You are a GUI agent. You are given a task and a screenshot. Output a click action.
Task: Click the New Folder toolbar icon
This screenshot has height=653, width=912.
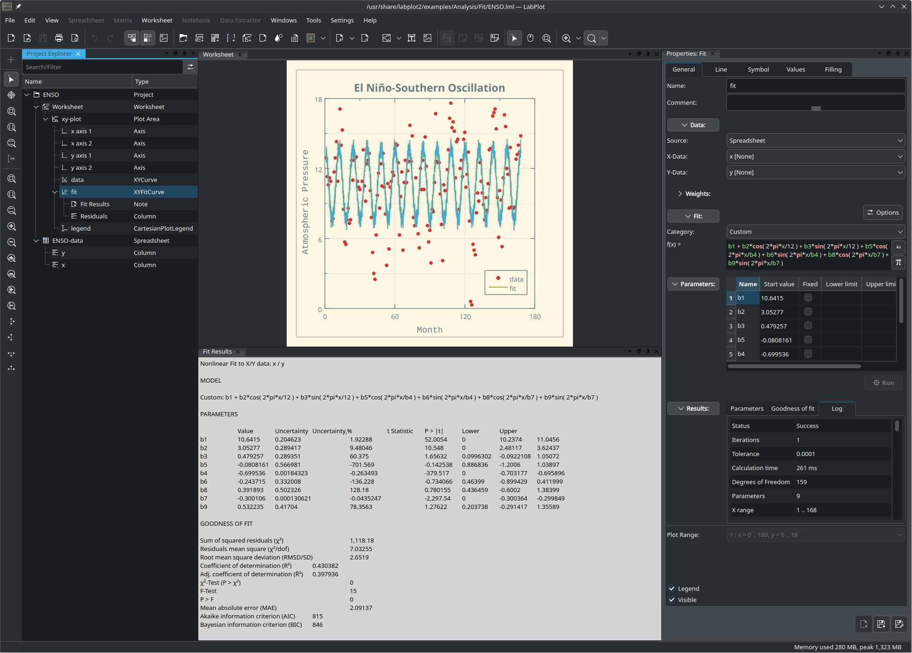point(183,38)
